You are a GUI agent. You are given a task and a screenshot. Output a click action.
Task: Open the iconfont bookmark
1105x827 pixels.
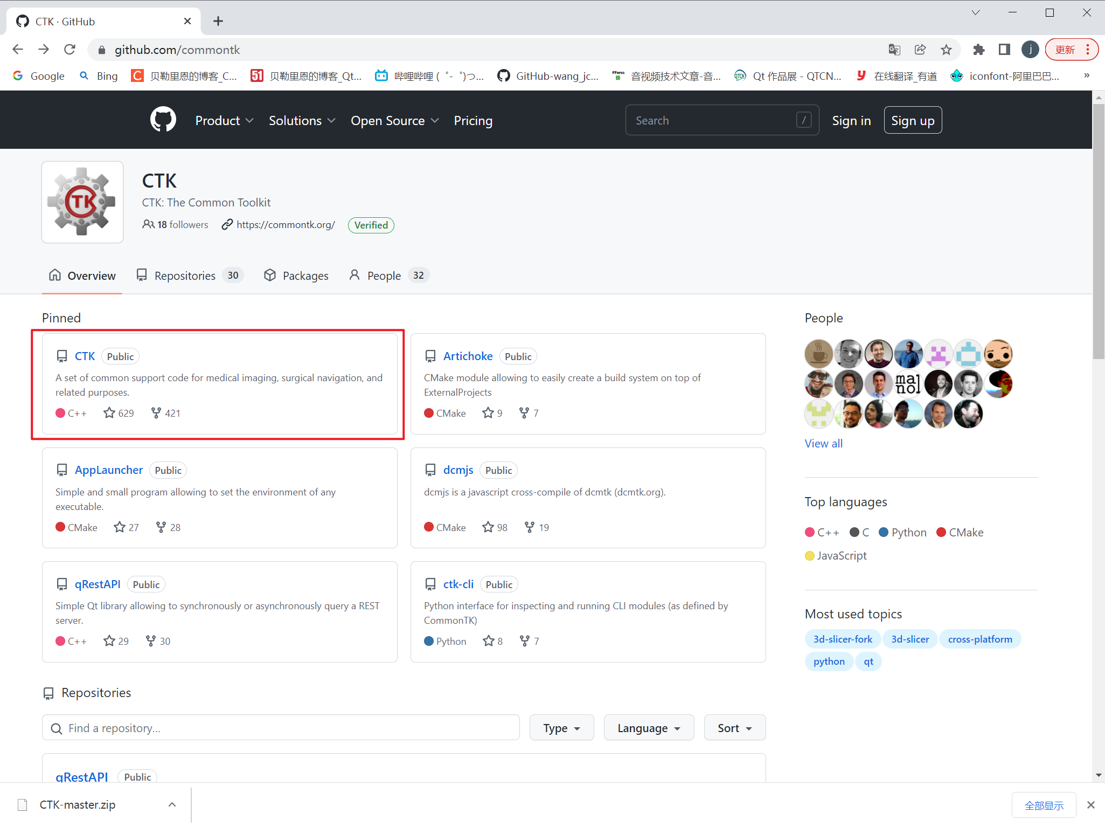point(1005,76)
